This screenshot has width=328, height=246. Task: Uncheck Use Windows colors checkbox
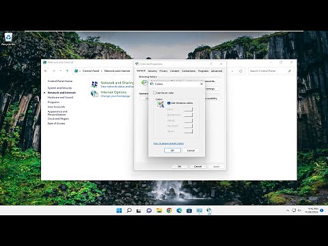click(169, 103)
